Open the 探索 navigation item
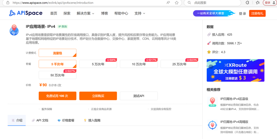This screenshot has height=139, width=277. [67, 13]
